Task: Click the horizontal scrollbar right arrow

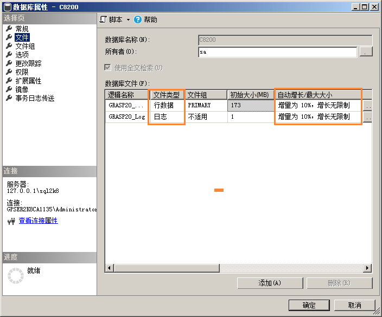Action: [x=367, y=268]
